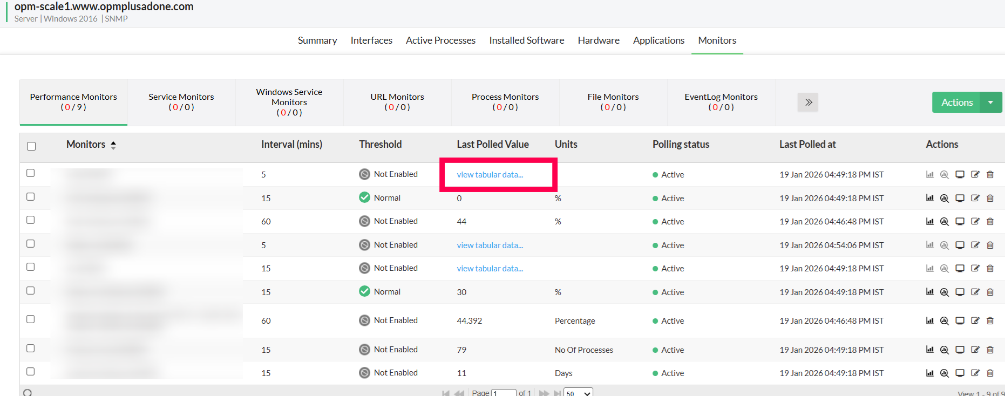Open view tabular data for 04:54:06 row

(x=490, y=245)
